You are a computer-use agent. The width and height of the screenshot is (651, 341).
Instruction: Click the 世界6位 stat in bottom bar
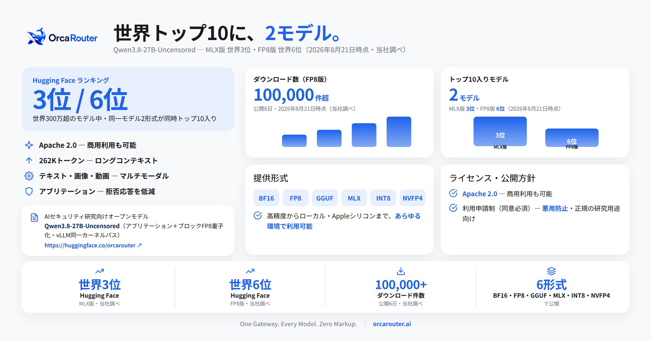coord(250,285)
